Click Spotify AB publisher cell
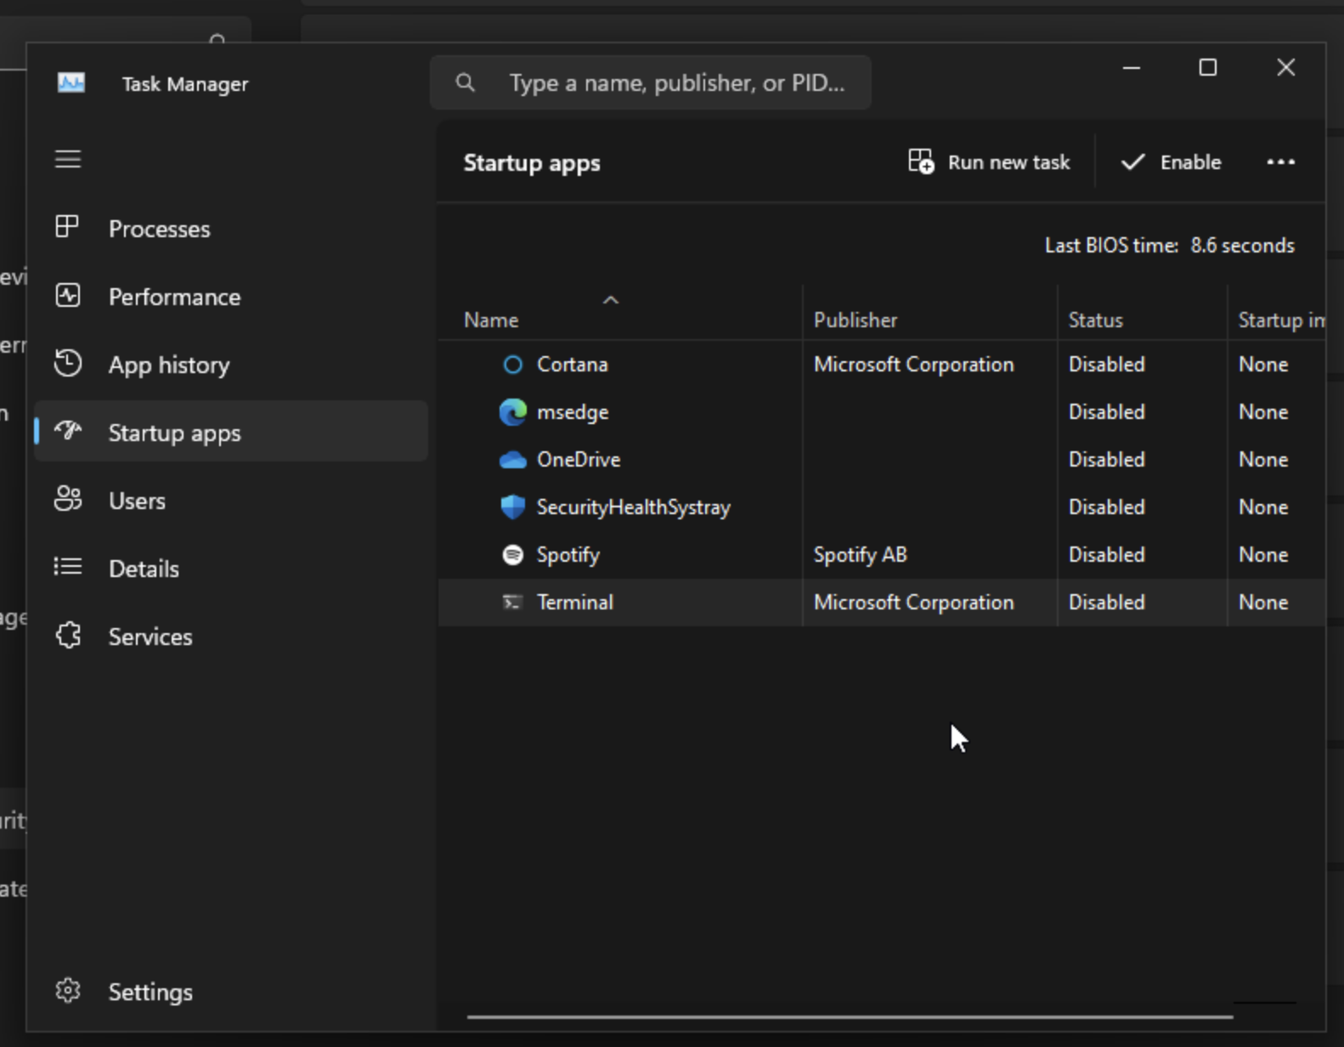 tap(860, 555)
